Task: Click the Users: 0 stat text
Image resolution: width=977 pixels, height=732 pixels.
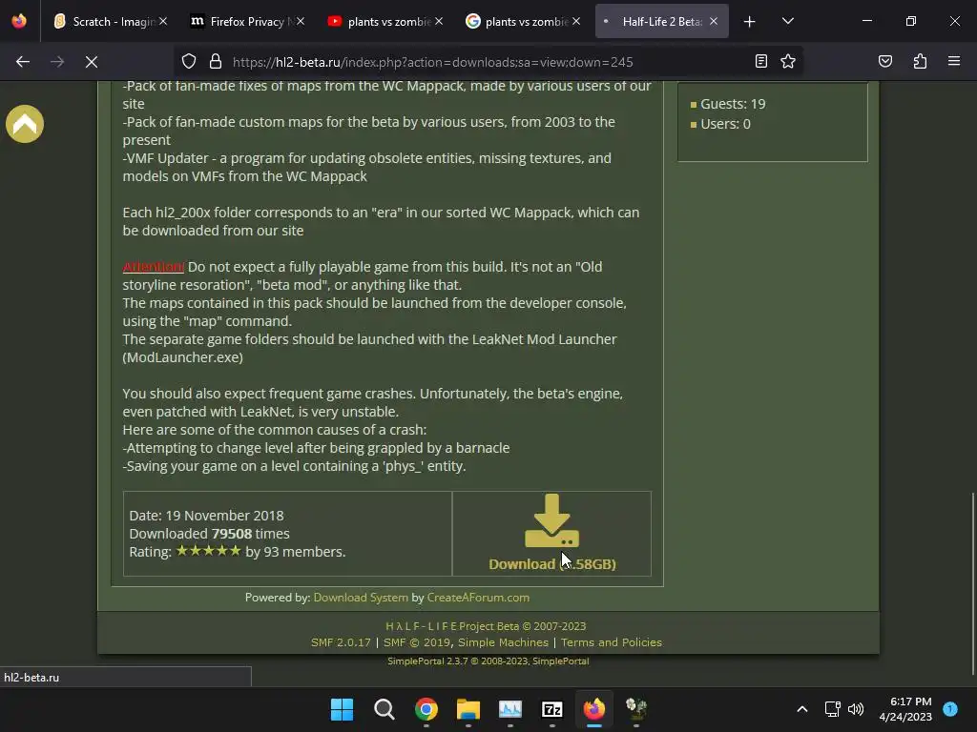Action: (725, 124)
